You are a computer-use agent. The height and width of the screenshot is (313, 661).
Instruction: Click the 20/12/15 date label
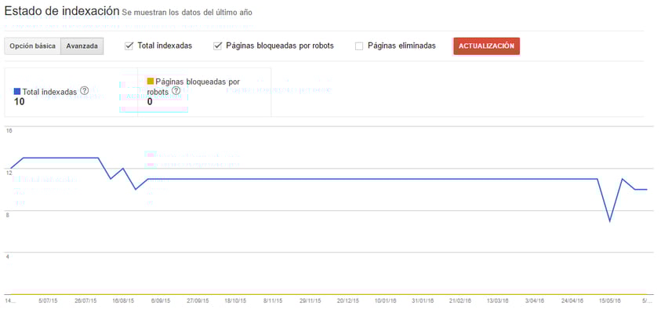coord(348,301)
